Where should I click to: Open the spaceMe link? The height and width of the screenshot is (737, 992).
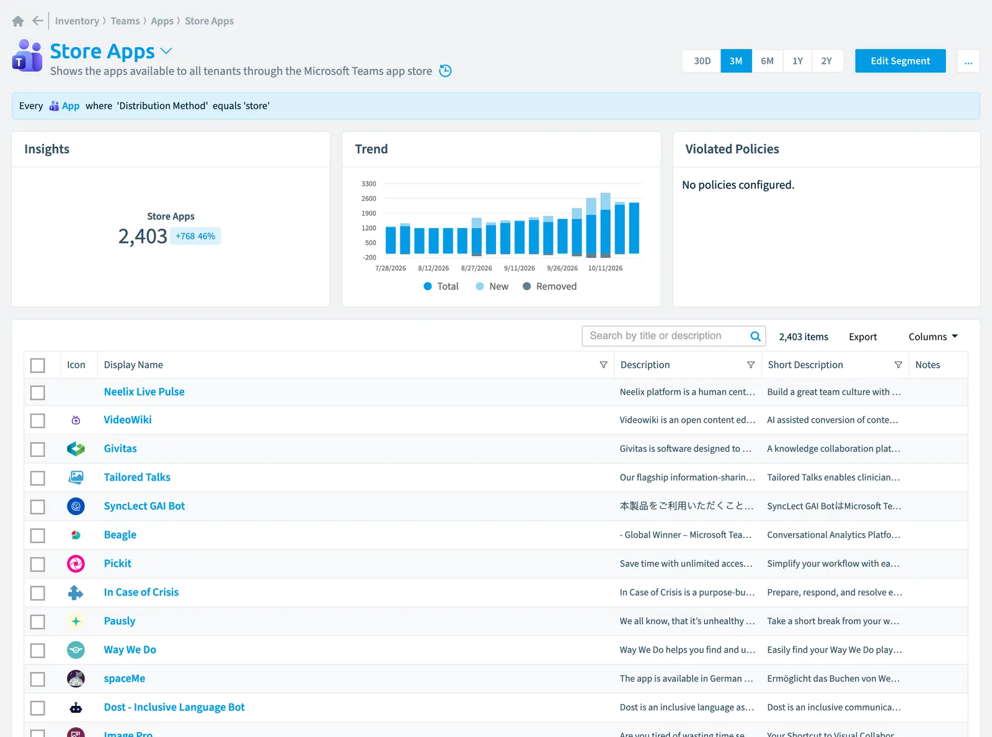click(125, 678)
